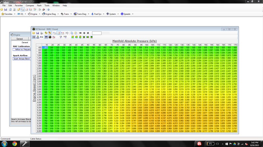The width and height of the screenshot is (263, 147).
Task: Expand the Engine Diag dropdown arrow
Action: coord(58,14)
